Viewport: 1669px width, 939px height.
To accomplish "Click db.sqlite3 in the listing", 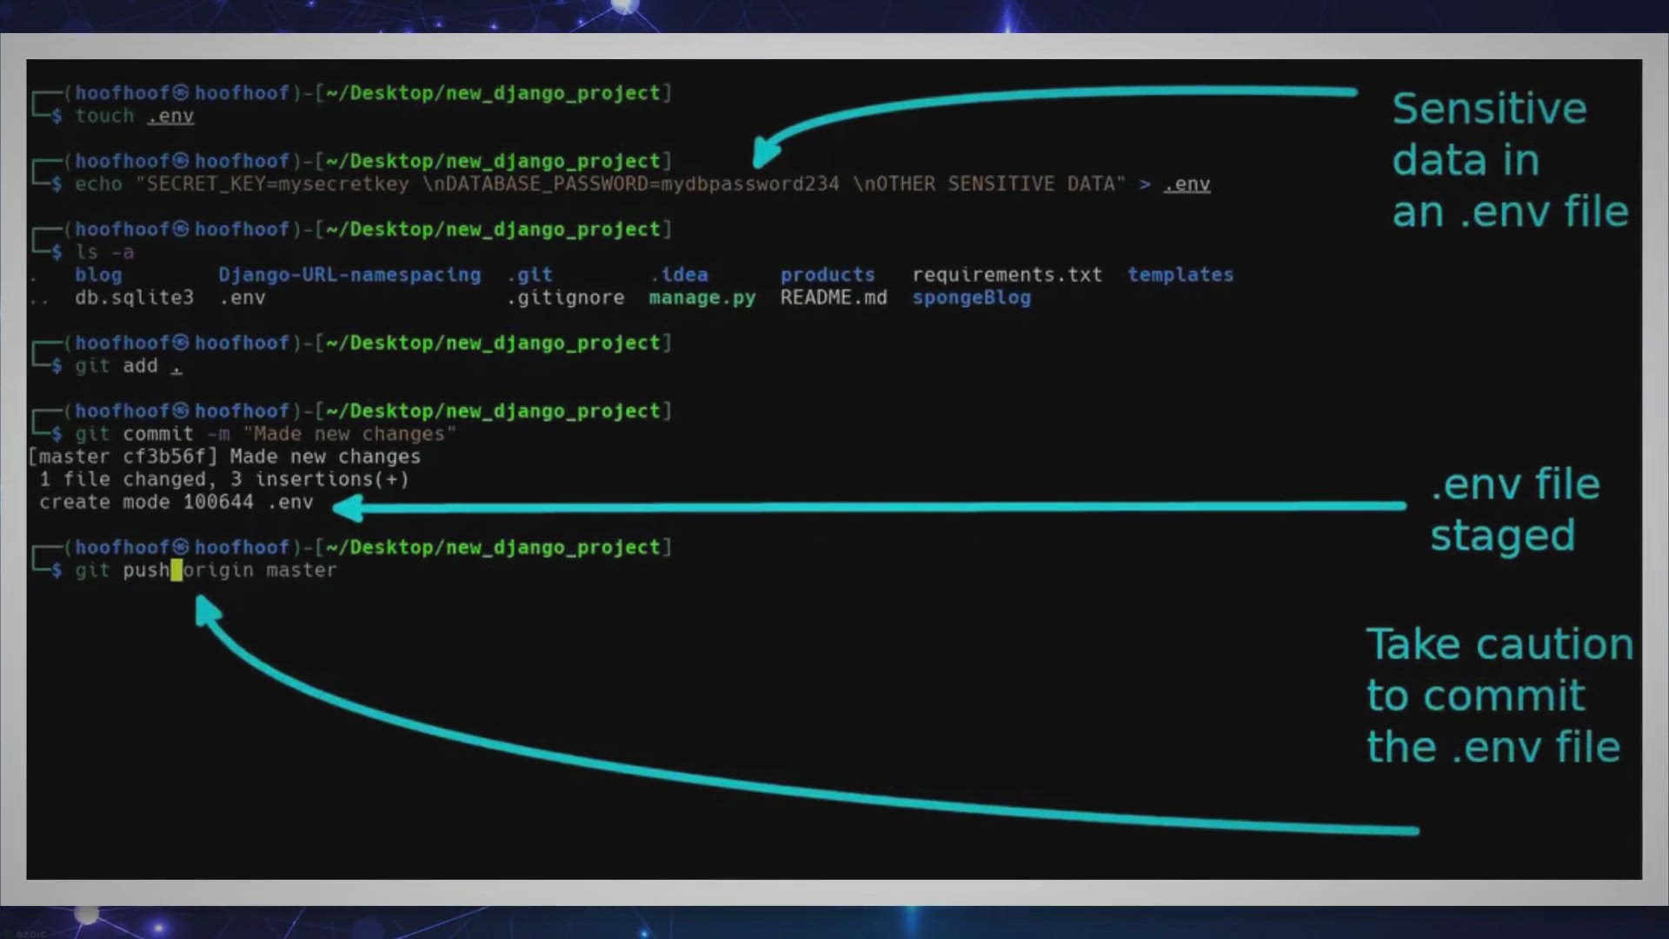I will (134, 297).
